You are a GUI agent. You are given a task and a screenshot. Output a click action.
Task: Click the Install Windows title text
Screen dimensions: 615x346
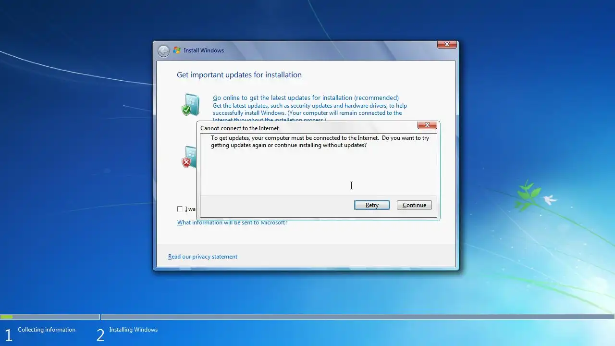pyautogui.click(x=204, y=50)
